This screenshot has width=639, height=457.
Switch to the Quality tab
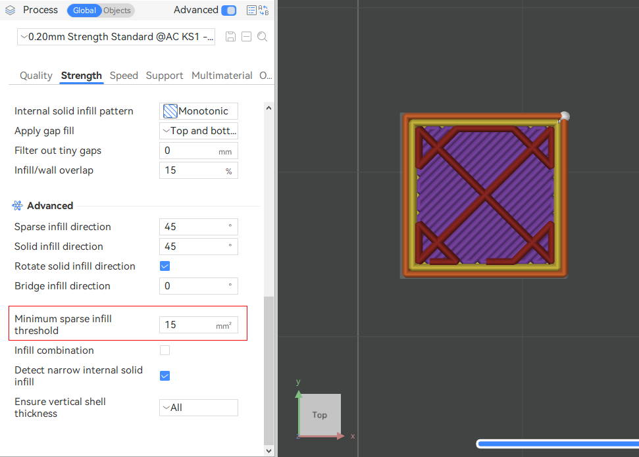coord(36,76)
